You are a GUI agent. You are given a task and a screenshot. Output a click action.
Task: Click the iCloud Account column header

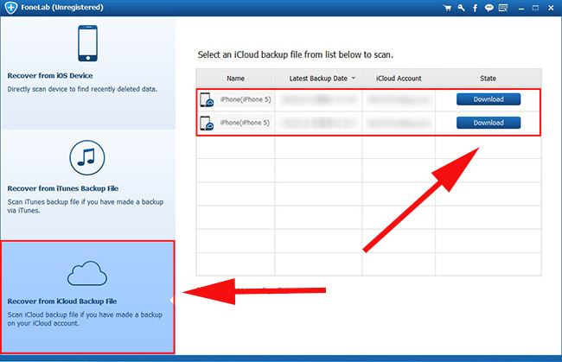point(399,78)
